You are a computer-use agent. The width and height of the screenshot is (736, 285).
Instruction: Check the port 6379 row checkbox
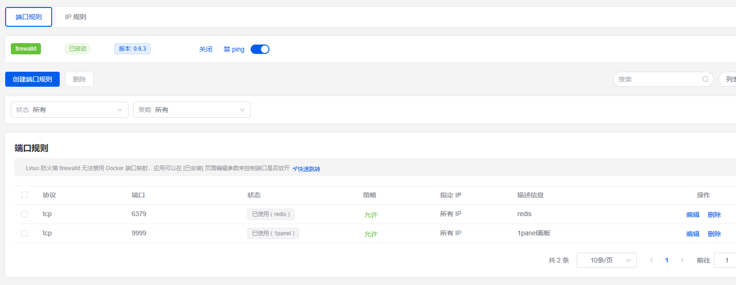(24, 214)
